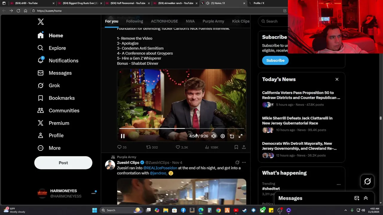The height and width of the screenshot is (215, 383).
Task: Switch to the For you tab
Action: (x=112, y=21)
